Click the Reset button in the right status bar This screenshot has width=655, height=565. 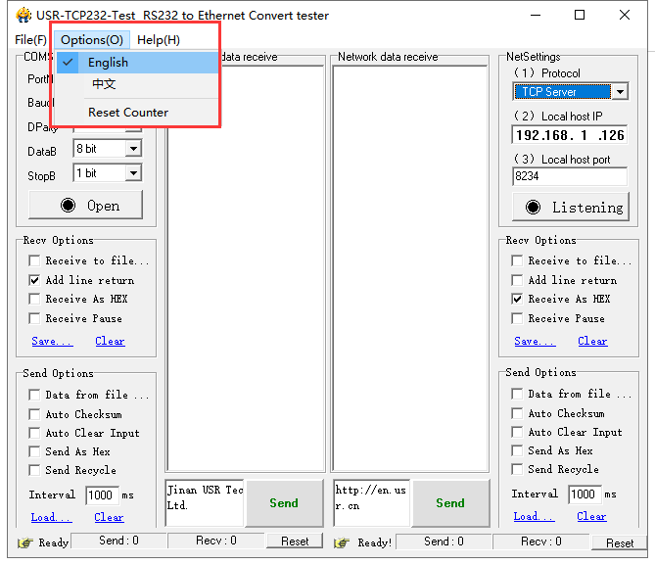point(619,542)
